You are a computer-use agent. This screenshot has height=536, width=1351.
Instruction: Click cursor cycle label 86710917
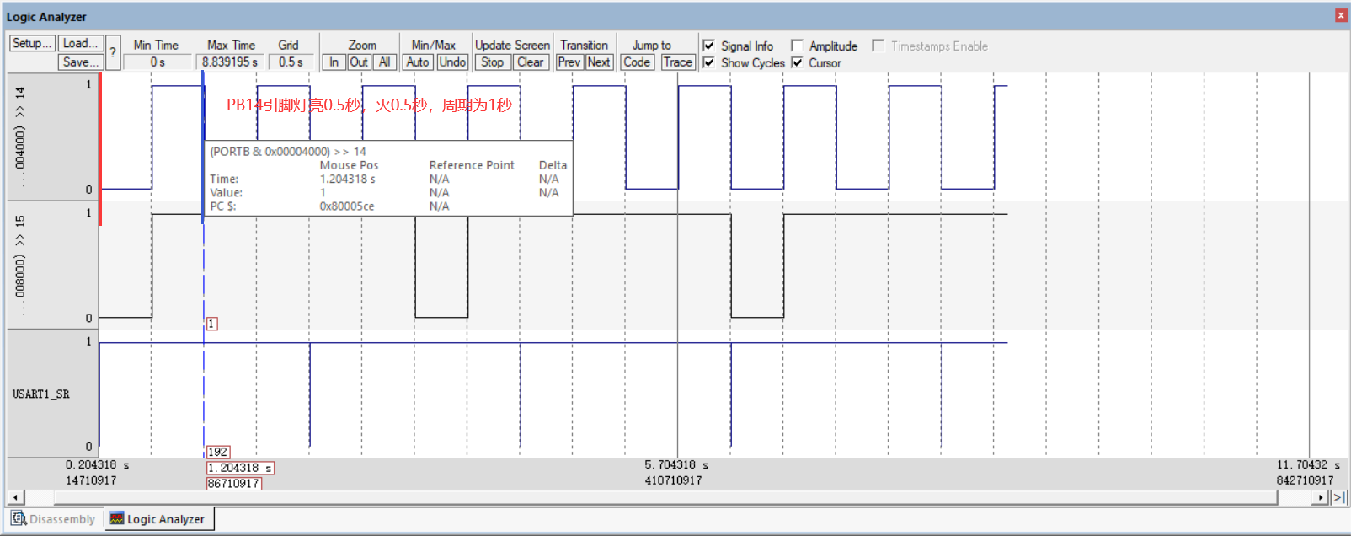(x=233, y=483)
